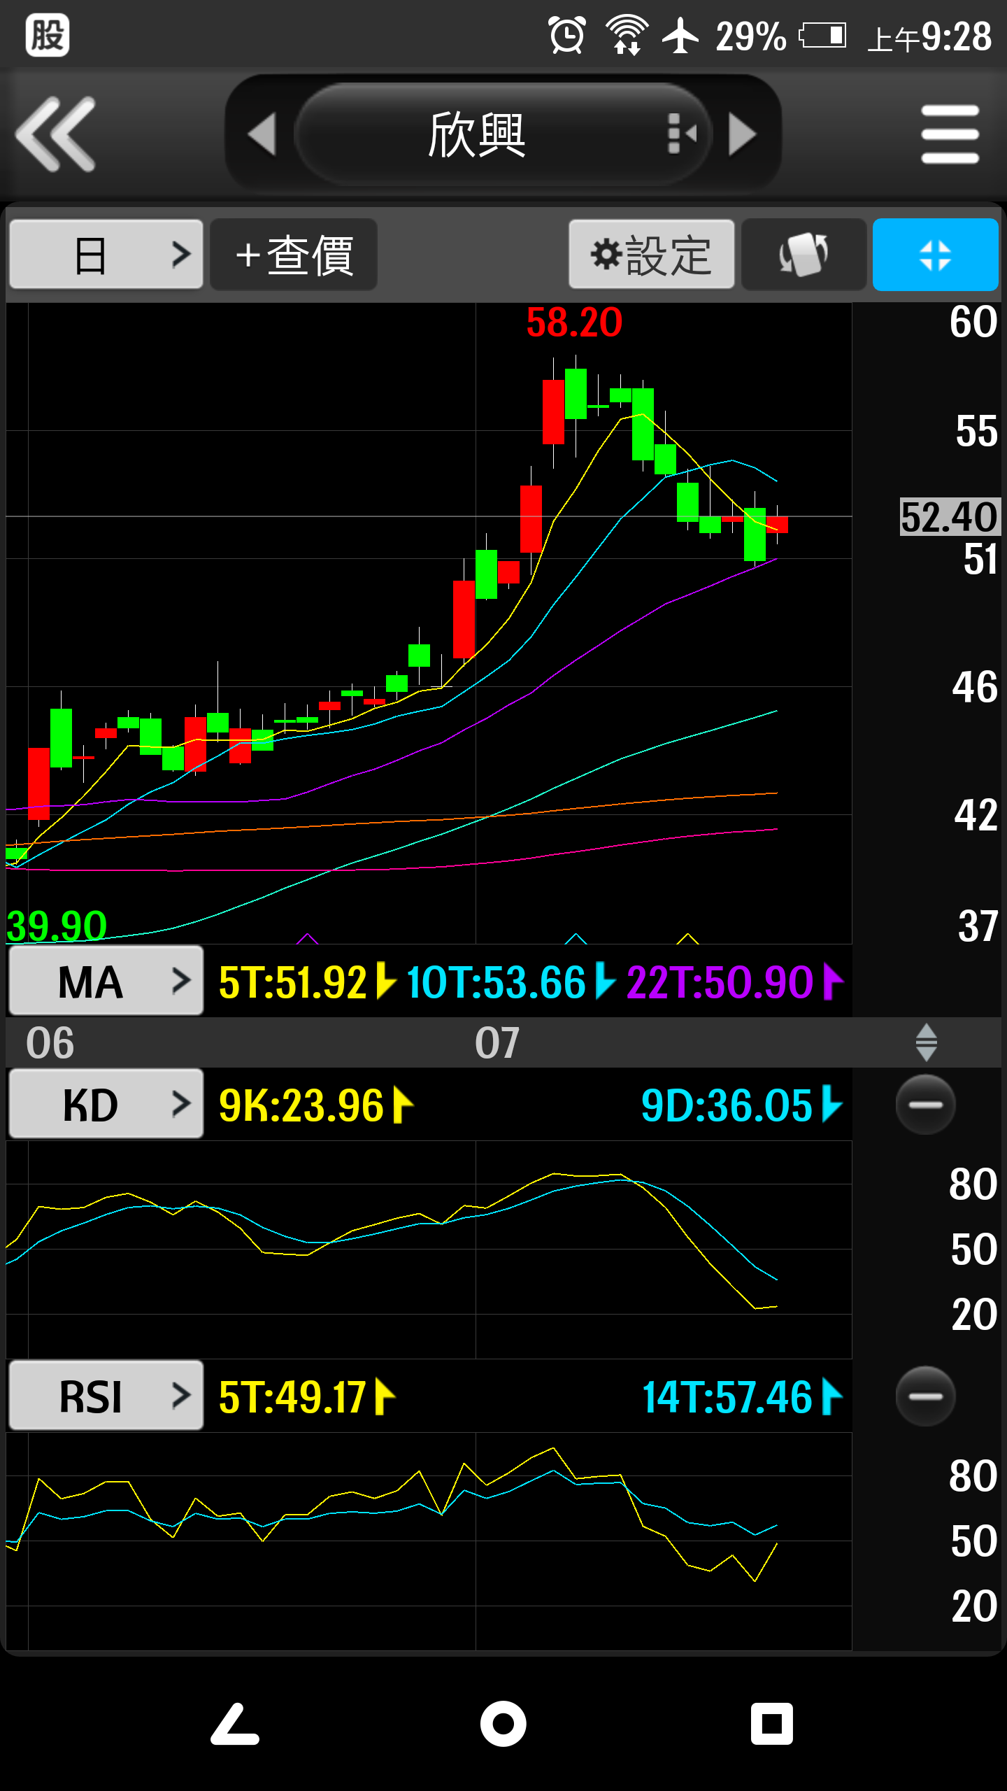Open the hamburger menu
This screenshot has width=1007, height=1791.
tap(949, 134)
